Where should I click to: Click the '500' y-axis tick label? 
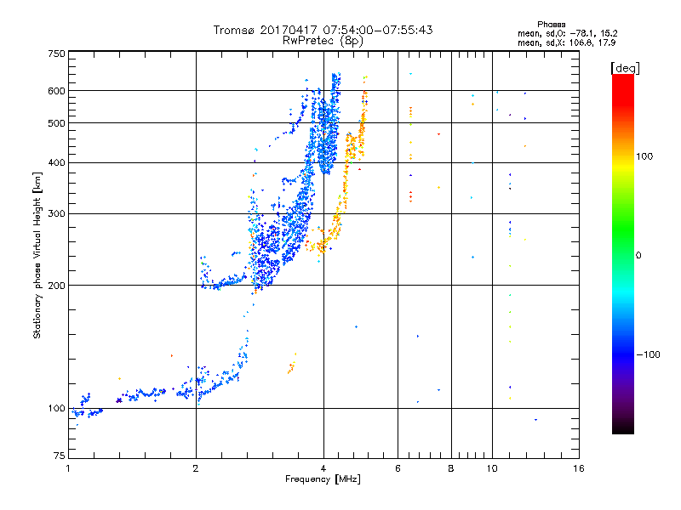point(57,123)
